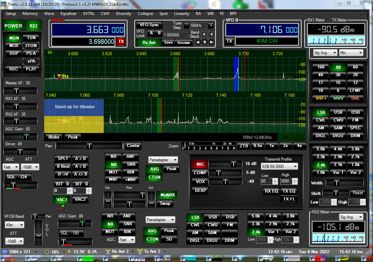
Task: Expand the dropdown arrow after Rx Ant 2
Action: 133,252
